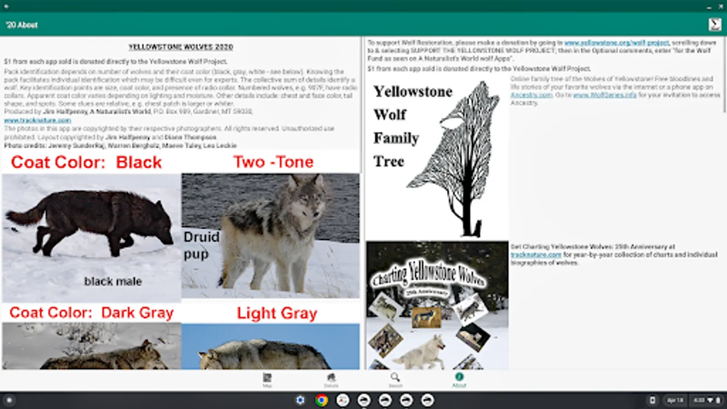Click the "Coat Color: Black" heading
The width and height of the screenshot is (727, 409).
pos(86,162)
